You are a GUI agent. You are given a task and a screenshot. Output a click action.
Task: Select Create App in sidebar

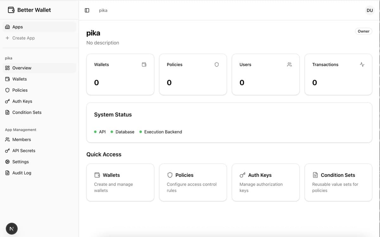(x=23, y=38)
